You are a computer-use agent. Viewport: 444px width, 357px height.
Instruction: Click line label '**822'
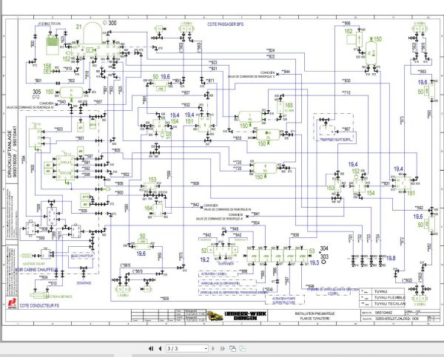tap(270, 57)
